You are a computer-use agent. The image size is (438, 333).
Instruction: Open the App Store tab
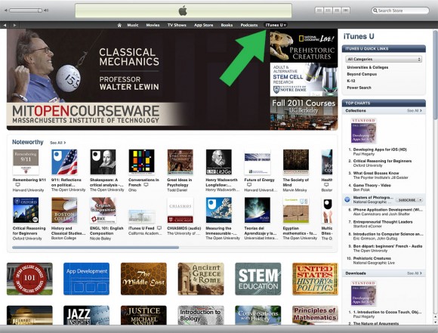click(203, 25)
